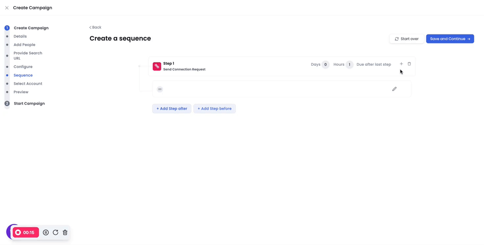
Task: Close the Create Campaign dialog with X
Action: 7,8
